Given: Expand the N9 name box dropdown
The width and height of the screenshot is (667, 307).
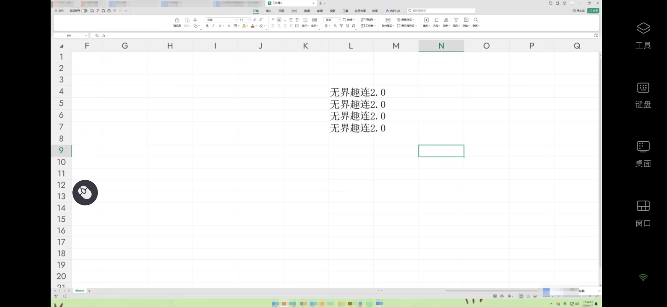Looking at the screenshot, I should pyautogui.click(x=86, y=36).
